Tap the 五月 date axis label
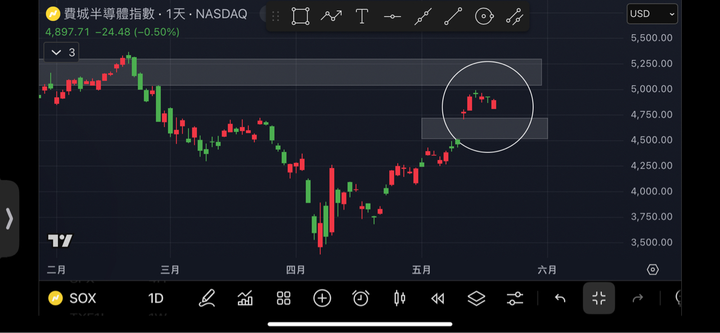 (x=421, y=270)
